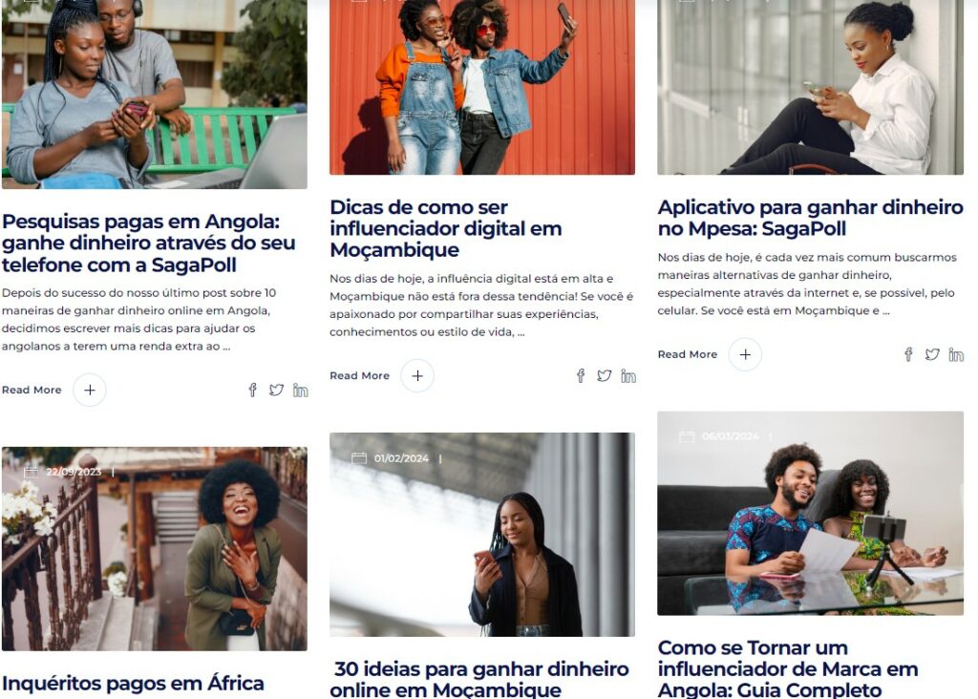Open title Inquéritos pagos em África
This screenshot has height=699, width=978.
pos(133,684)
